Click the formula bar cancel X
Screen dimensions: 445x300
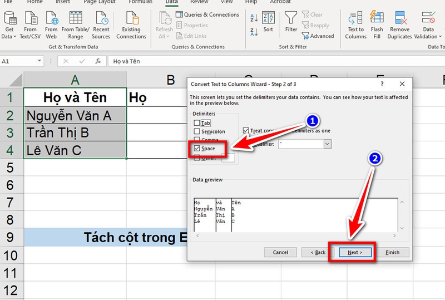coord(66,61)
